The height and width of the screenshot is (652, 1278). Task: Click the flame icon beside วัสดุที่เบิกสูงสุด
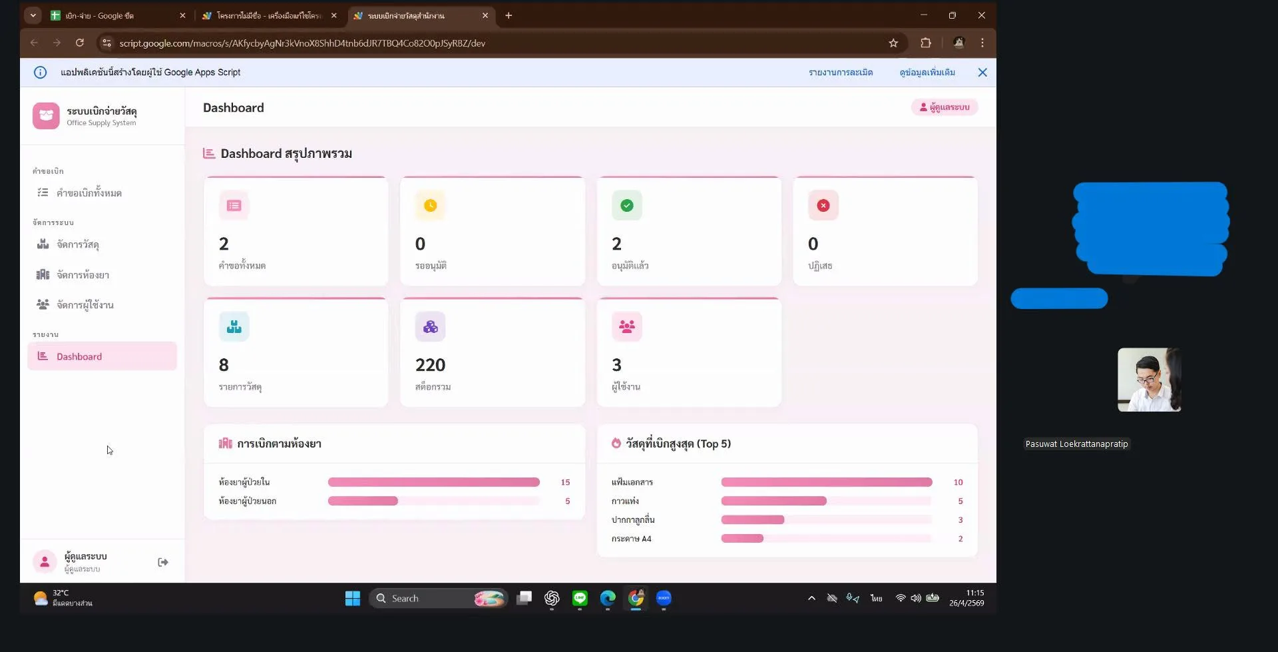click(616, 444)
